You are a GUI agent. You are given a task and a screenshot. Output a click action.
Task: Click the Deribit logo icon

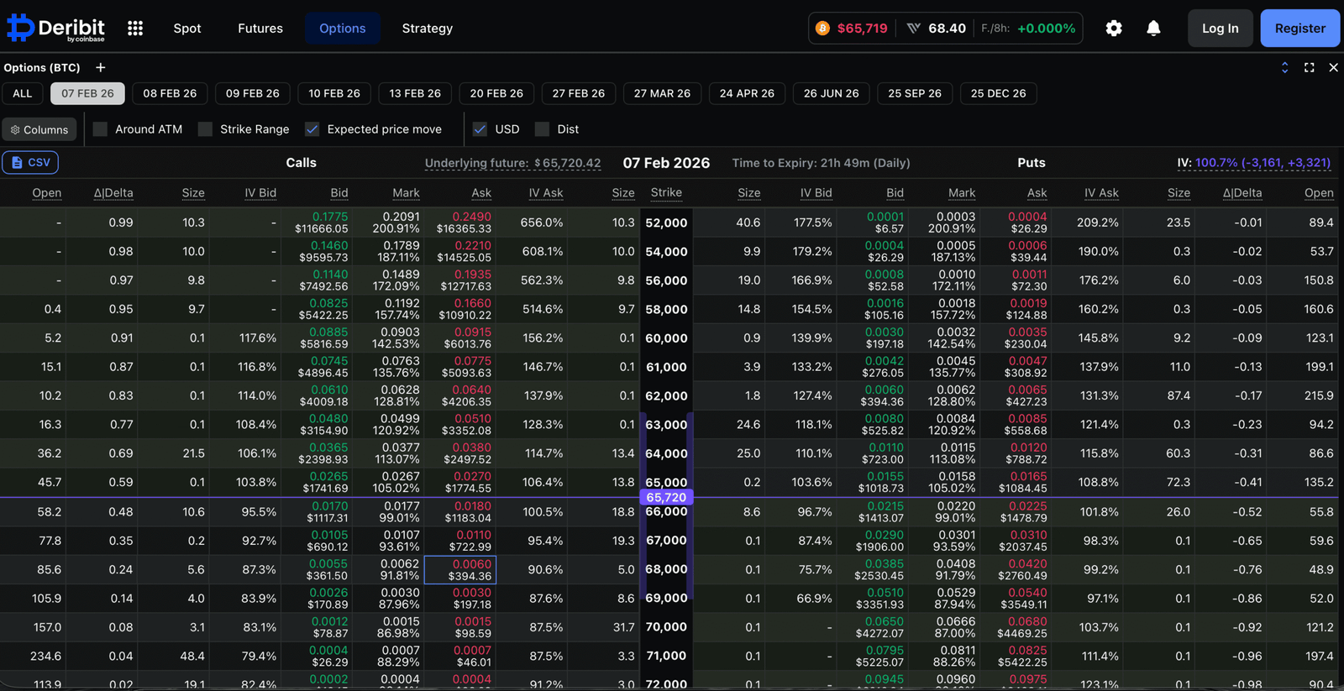(x=20, y=28)
